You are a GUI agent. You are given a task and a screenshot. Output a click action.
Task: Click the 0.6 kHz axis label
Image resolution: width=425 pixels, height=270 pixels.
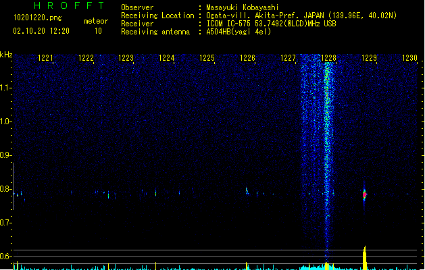pos(5,256)
